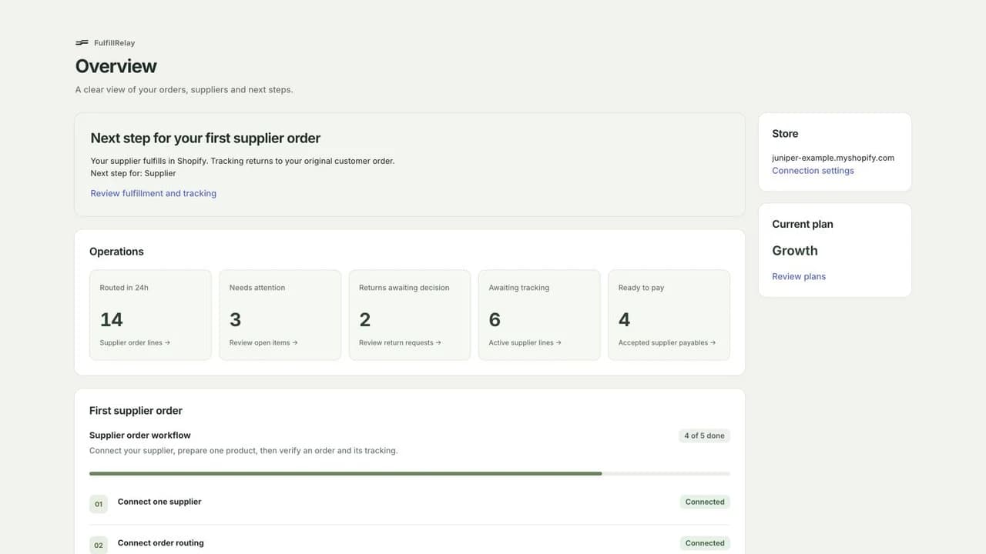Screen dimensions: 986x554
Task: Click the Growth plan name
Action: pyautogui.click(x=795, y=251)
